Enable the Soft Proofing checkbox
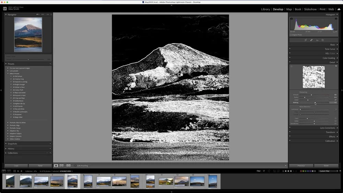This screenshot has height=193, width=343. pyautogui.click(x=75, y=166)
